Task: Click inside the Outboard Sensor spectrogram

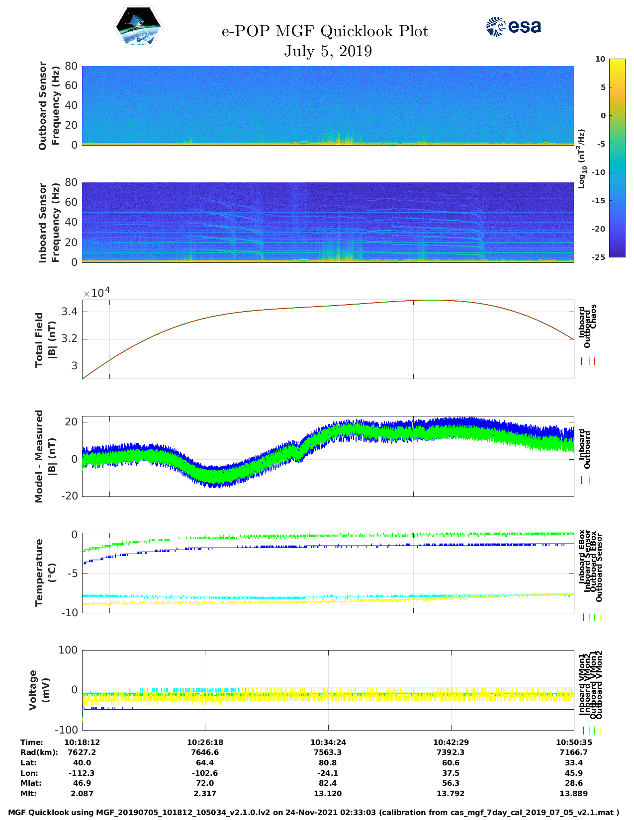Action: [328, 105]
